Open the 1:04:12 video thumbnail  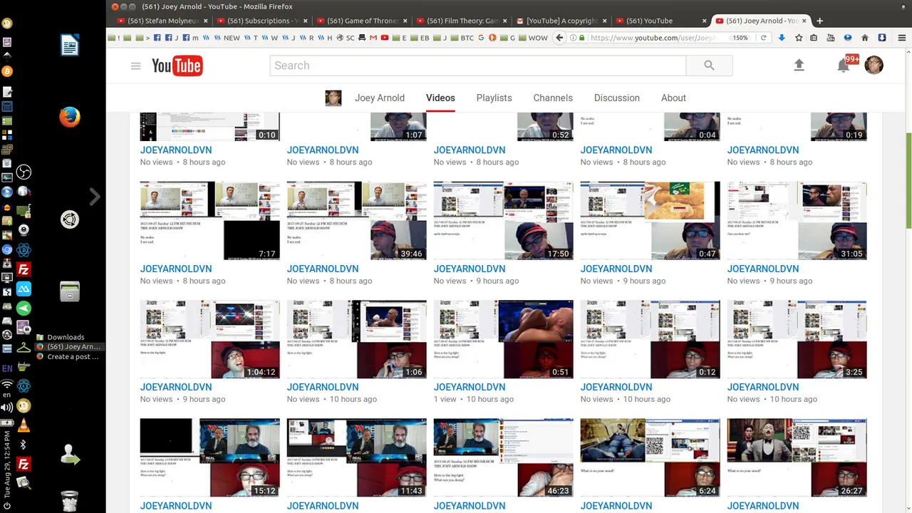pyautogui.click(x=209, y=339)
